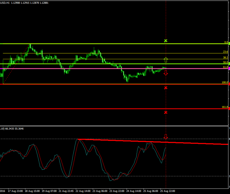230x194 pixels.
Task: Select the red down arrow below the pink line
Action: coord(166,73)
